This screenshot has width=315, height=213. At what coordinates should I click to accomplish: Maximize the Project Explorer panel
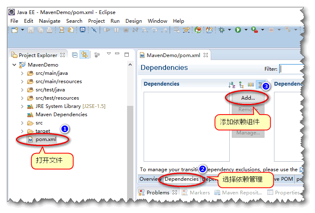(x=127, y=55)
